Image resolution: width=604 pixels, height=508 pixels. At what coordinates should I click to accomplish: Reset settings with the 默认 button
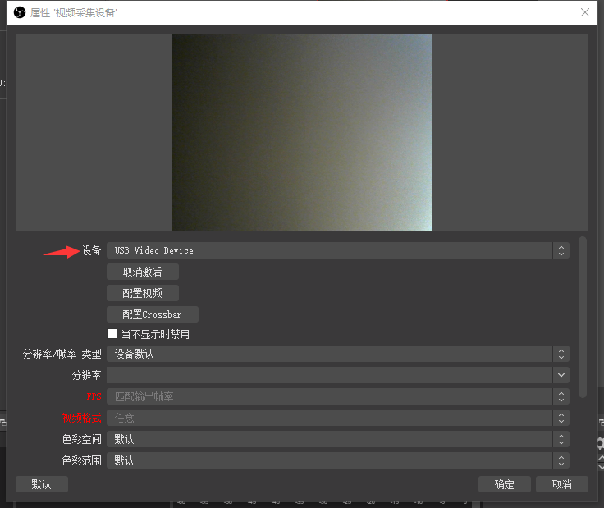tap(42, 484)
